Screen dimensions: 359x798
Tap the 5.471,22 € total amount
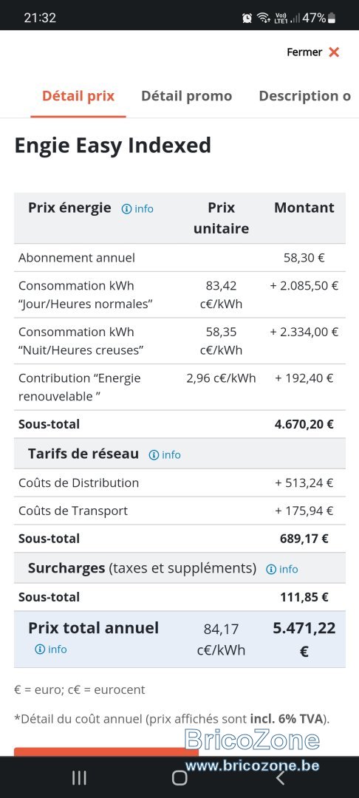[304, 639]
